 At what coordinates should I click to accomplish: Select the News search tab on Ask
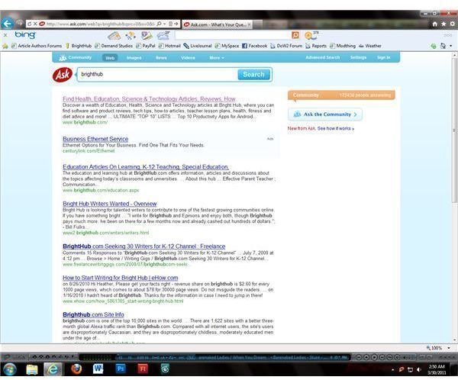[161, 58]
